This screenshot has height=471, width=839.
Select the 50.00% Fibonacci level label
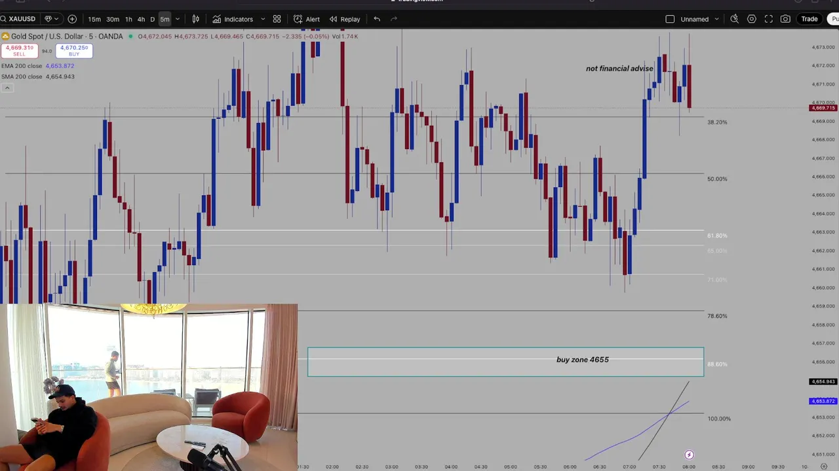[717, 179]
